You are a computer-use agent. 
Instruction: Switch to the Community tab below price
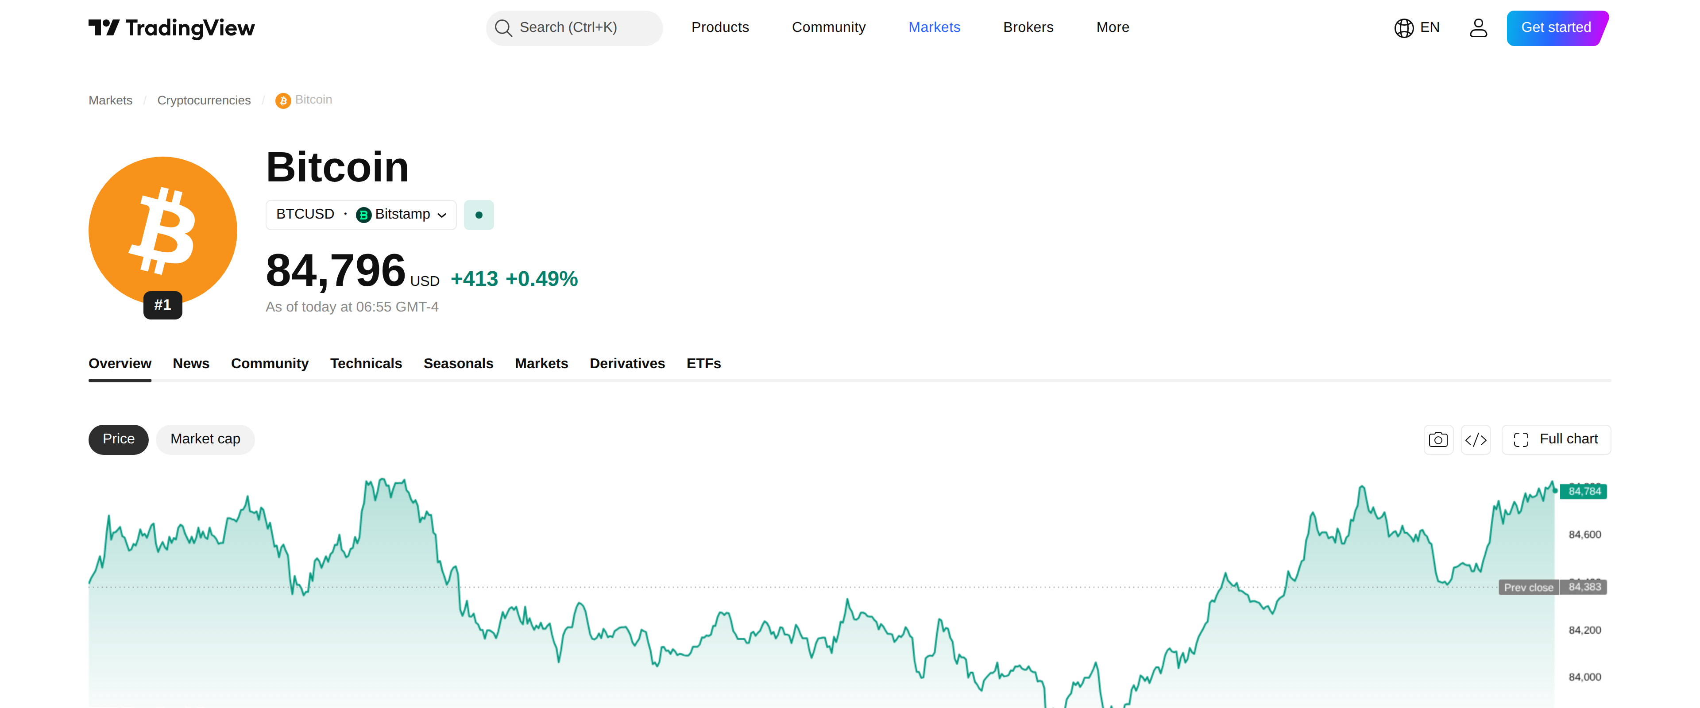[270, 364]
